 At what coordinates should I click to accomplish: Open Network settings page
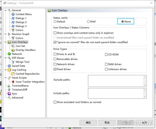pyautogui.click(x=17, y=54)
